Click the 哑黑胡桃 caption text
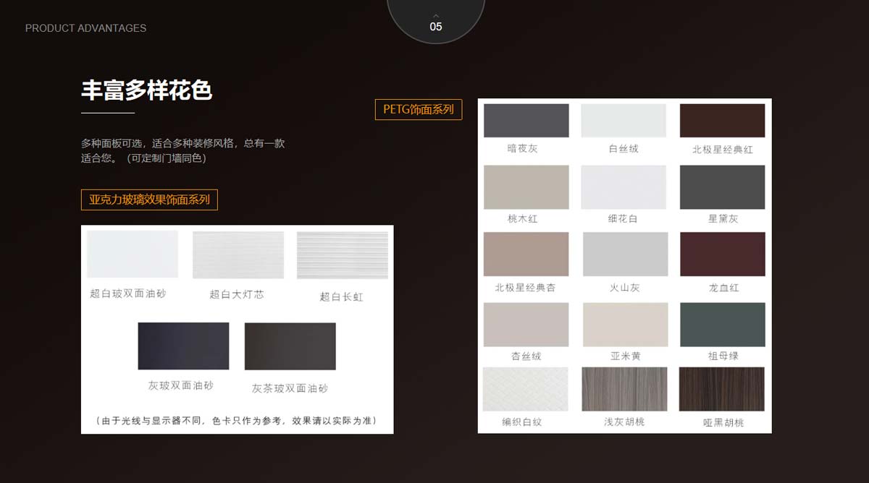Viewport: 869px width, 483px height. 723,422
